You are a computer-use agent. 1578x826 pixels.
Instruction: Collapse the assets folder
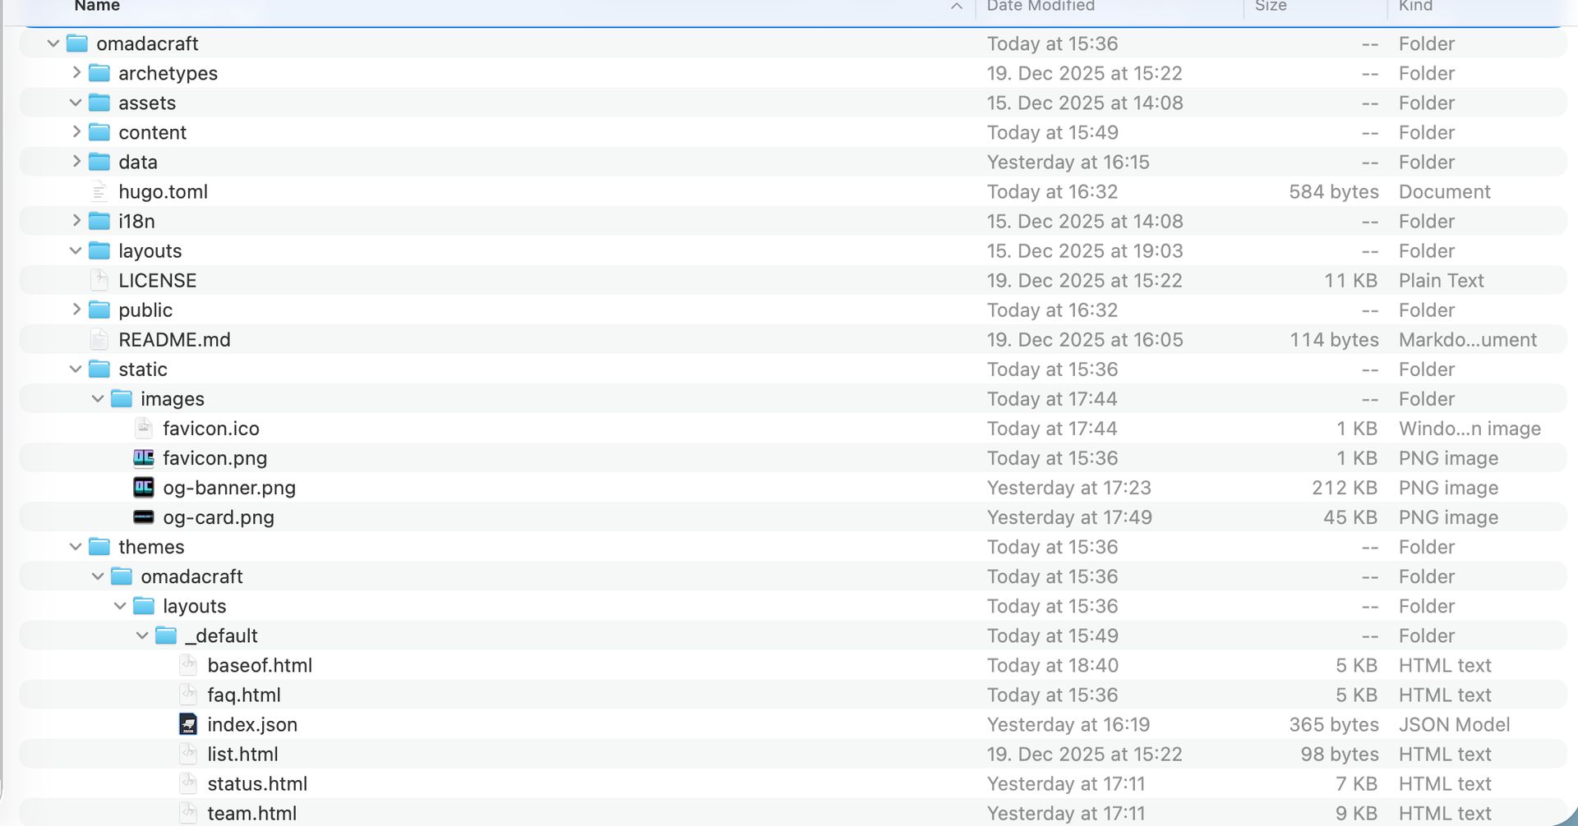point(76,103)
